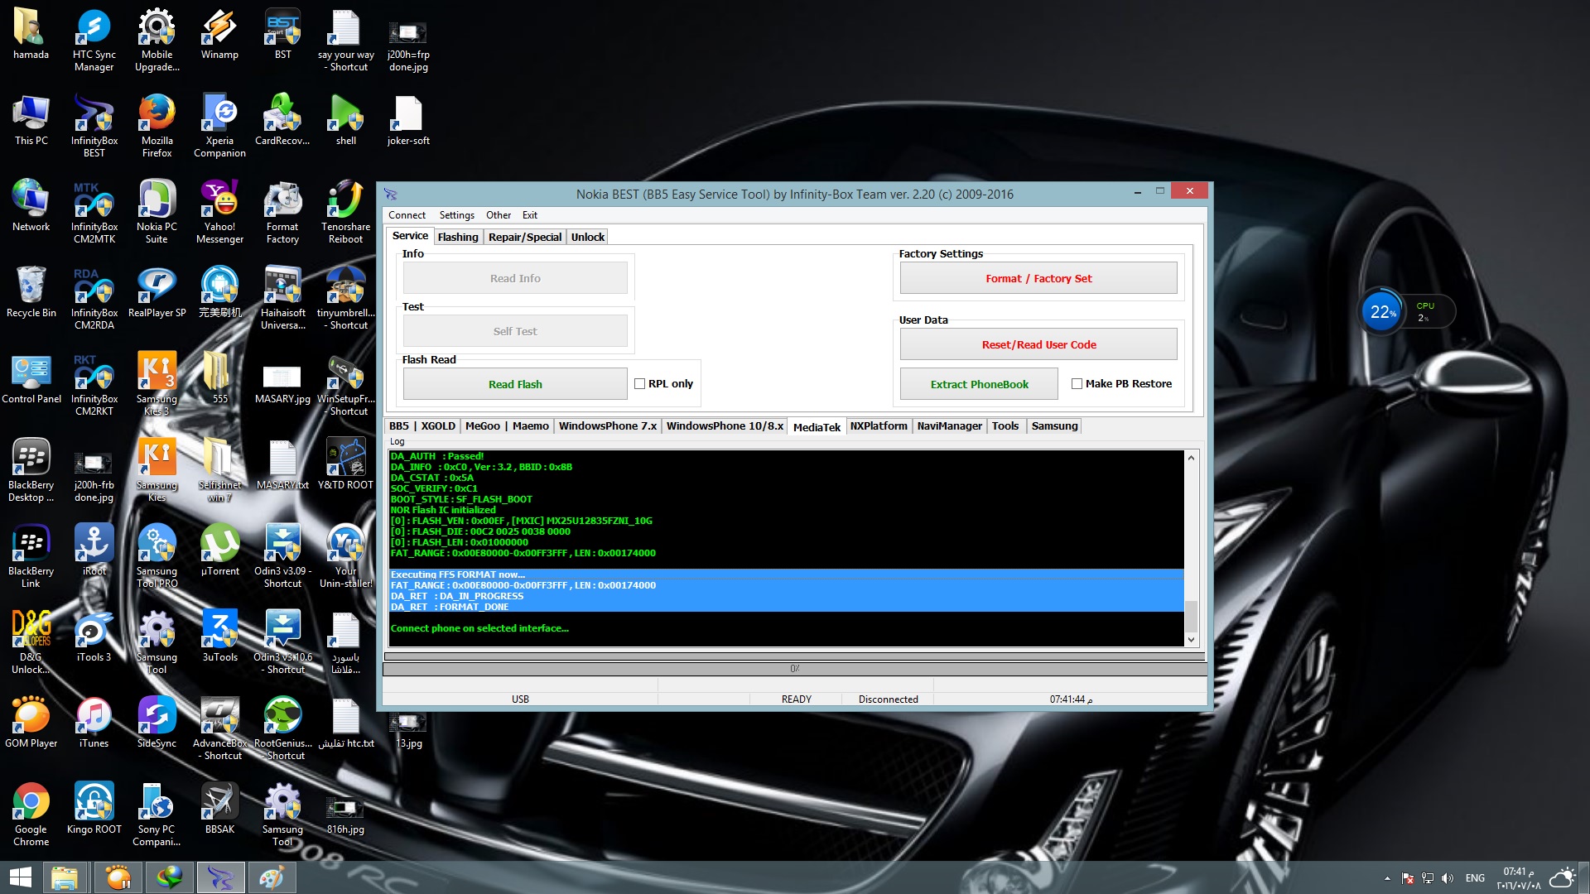Click the log scrollbar down arrow
The width and height of the screenshot is (1590, 894).
pyautogui.click(x=1191, y=639)
